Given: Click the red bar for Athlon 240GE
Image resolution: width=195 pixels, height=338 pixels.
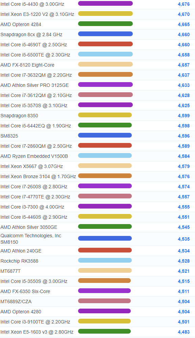Looking at the screenshot, I should point(105,250).
